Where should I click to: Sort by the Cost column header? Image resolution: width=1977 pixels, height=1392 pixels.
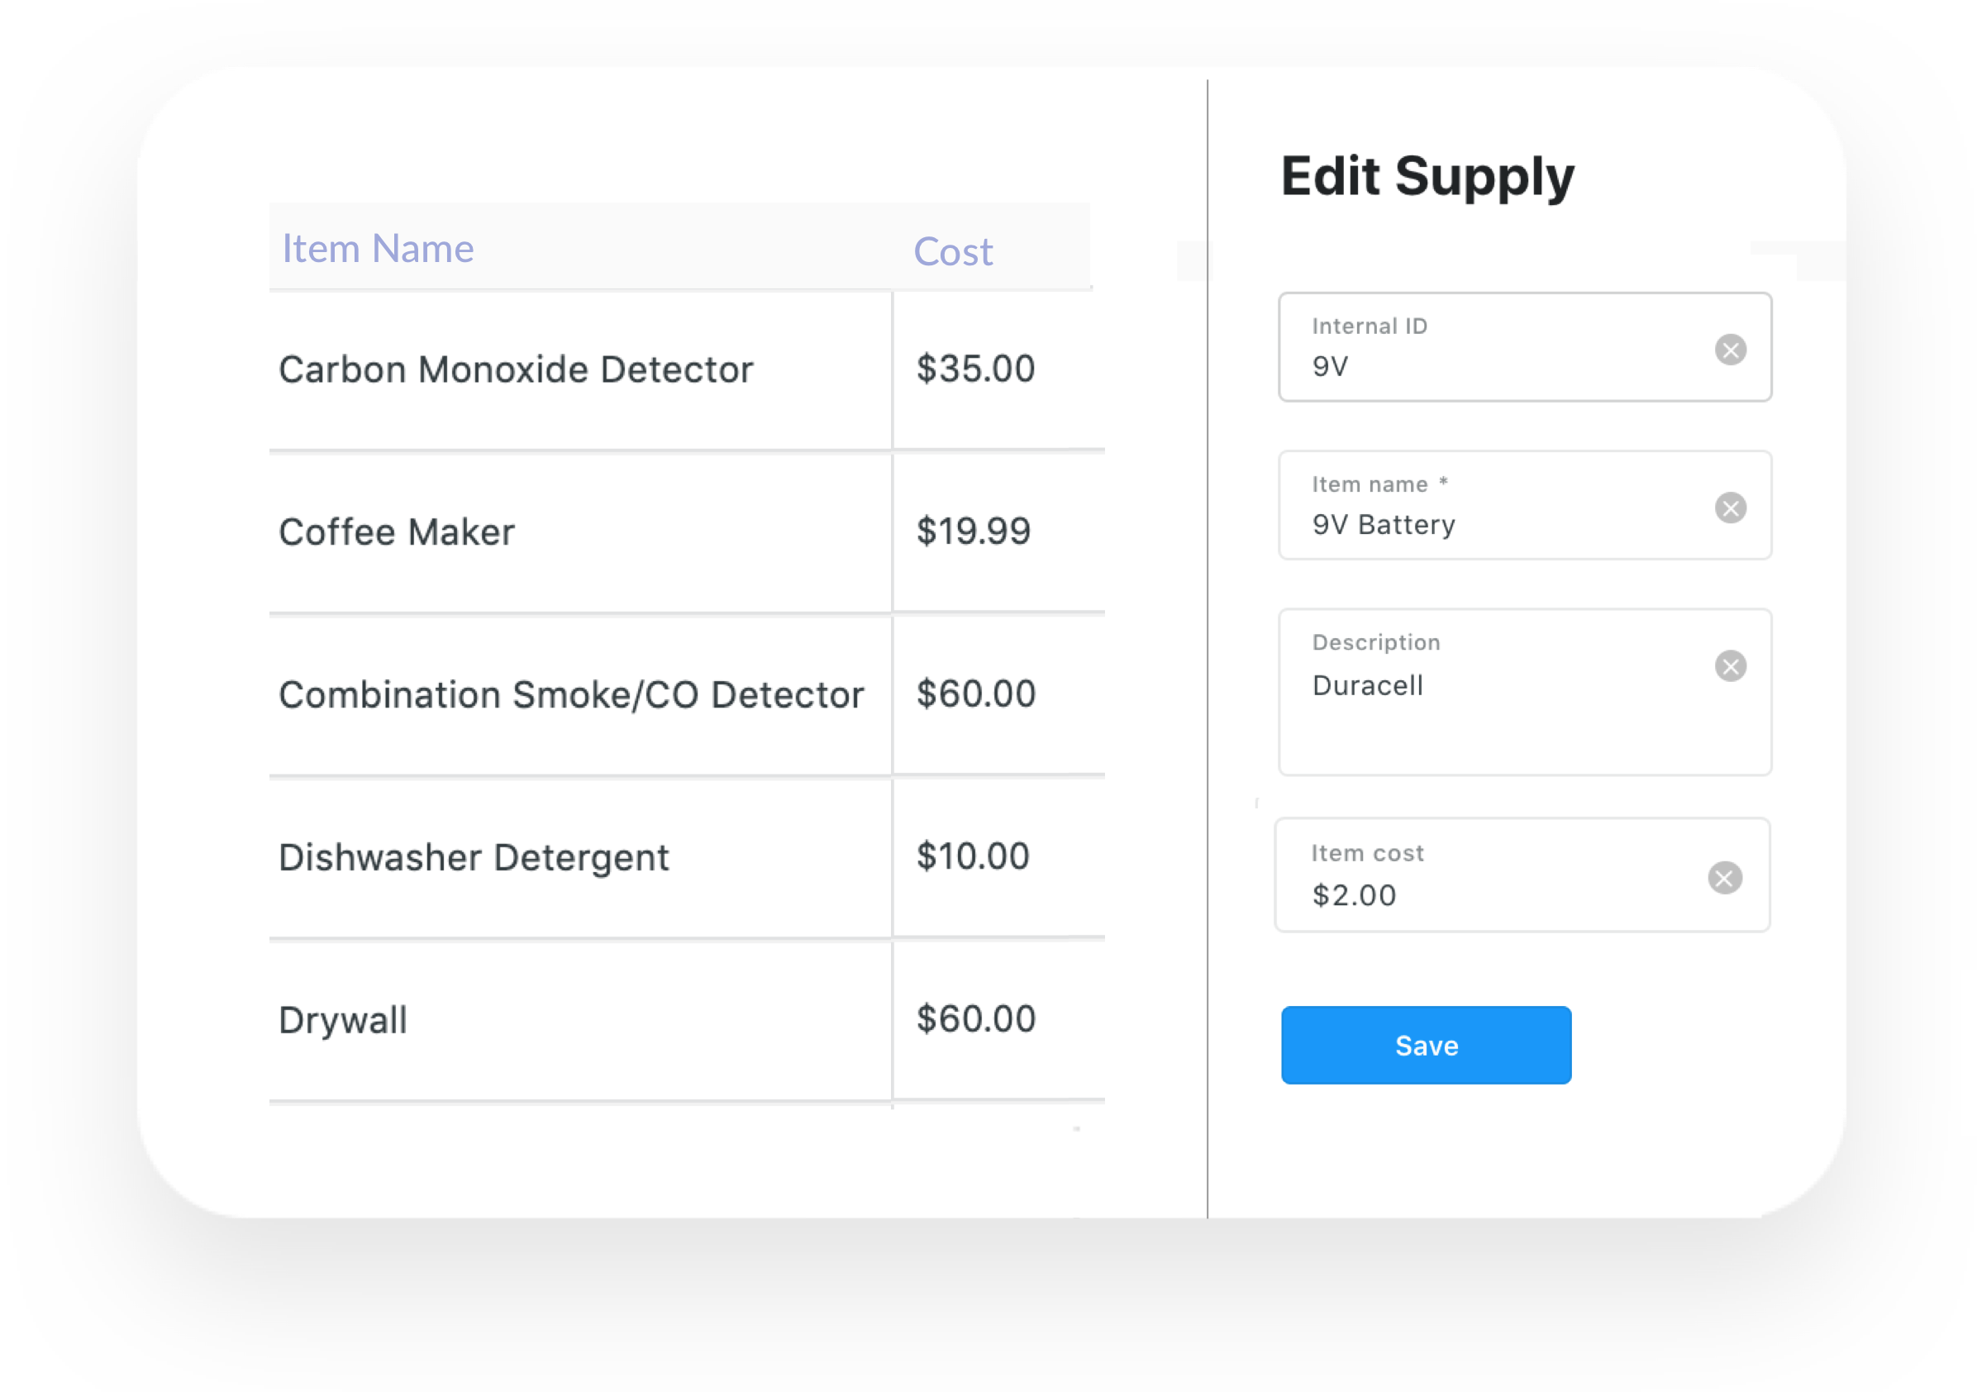point(952,251)
